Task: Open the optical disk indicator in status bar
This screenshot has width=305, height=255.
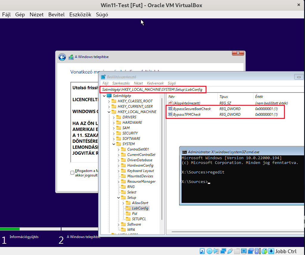Action: (x=209, y=251)
